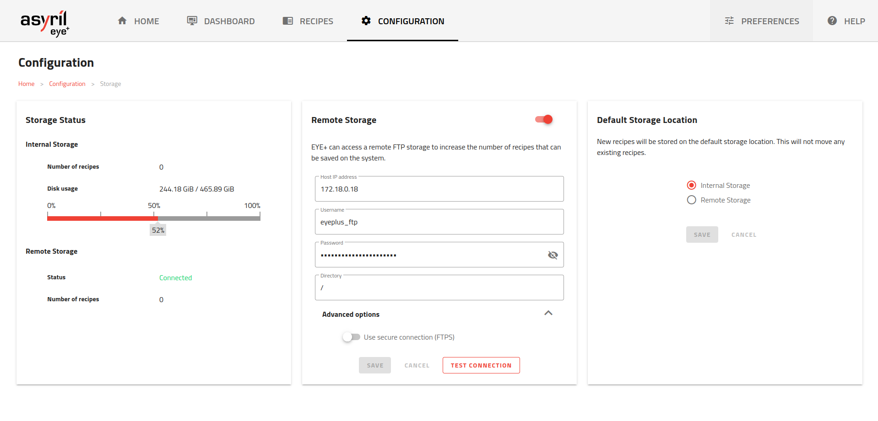Select Remote Storage radio option

692,200
